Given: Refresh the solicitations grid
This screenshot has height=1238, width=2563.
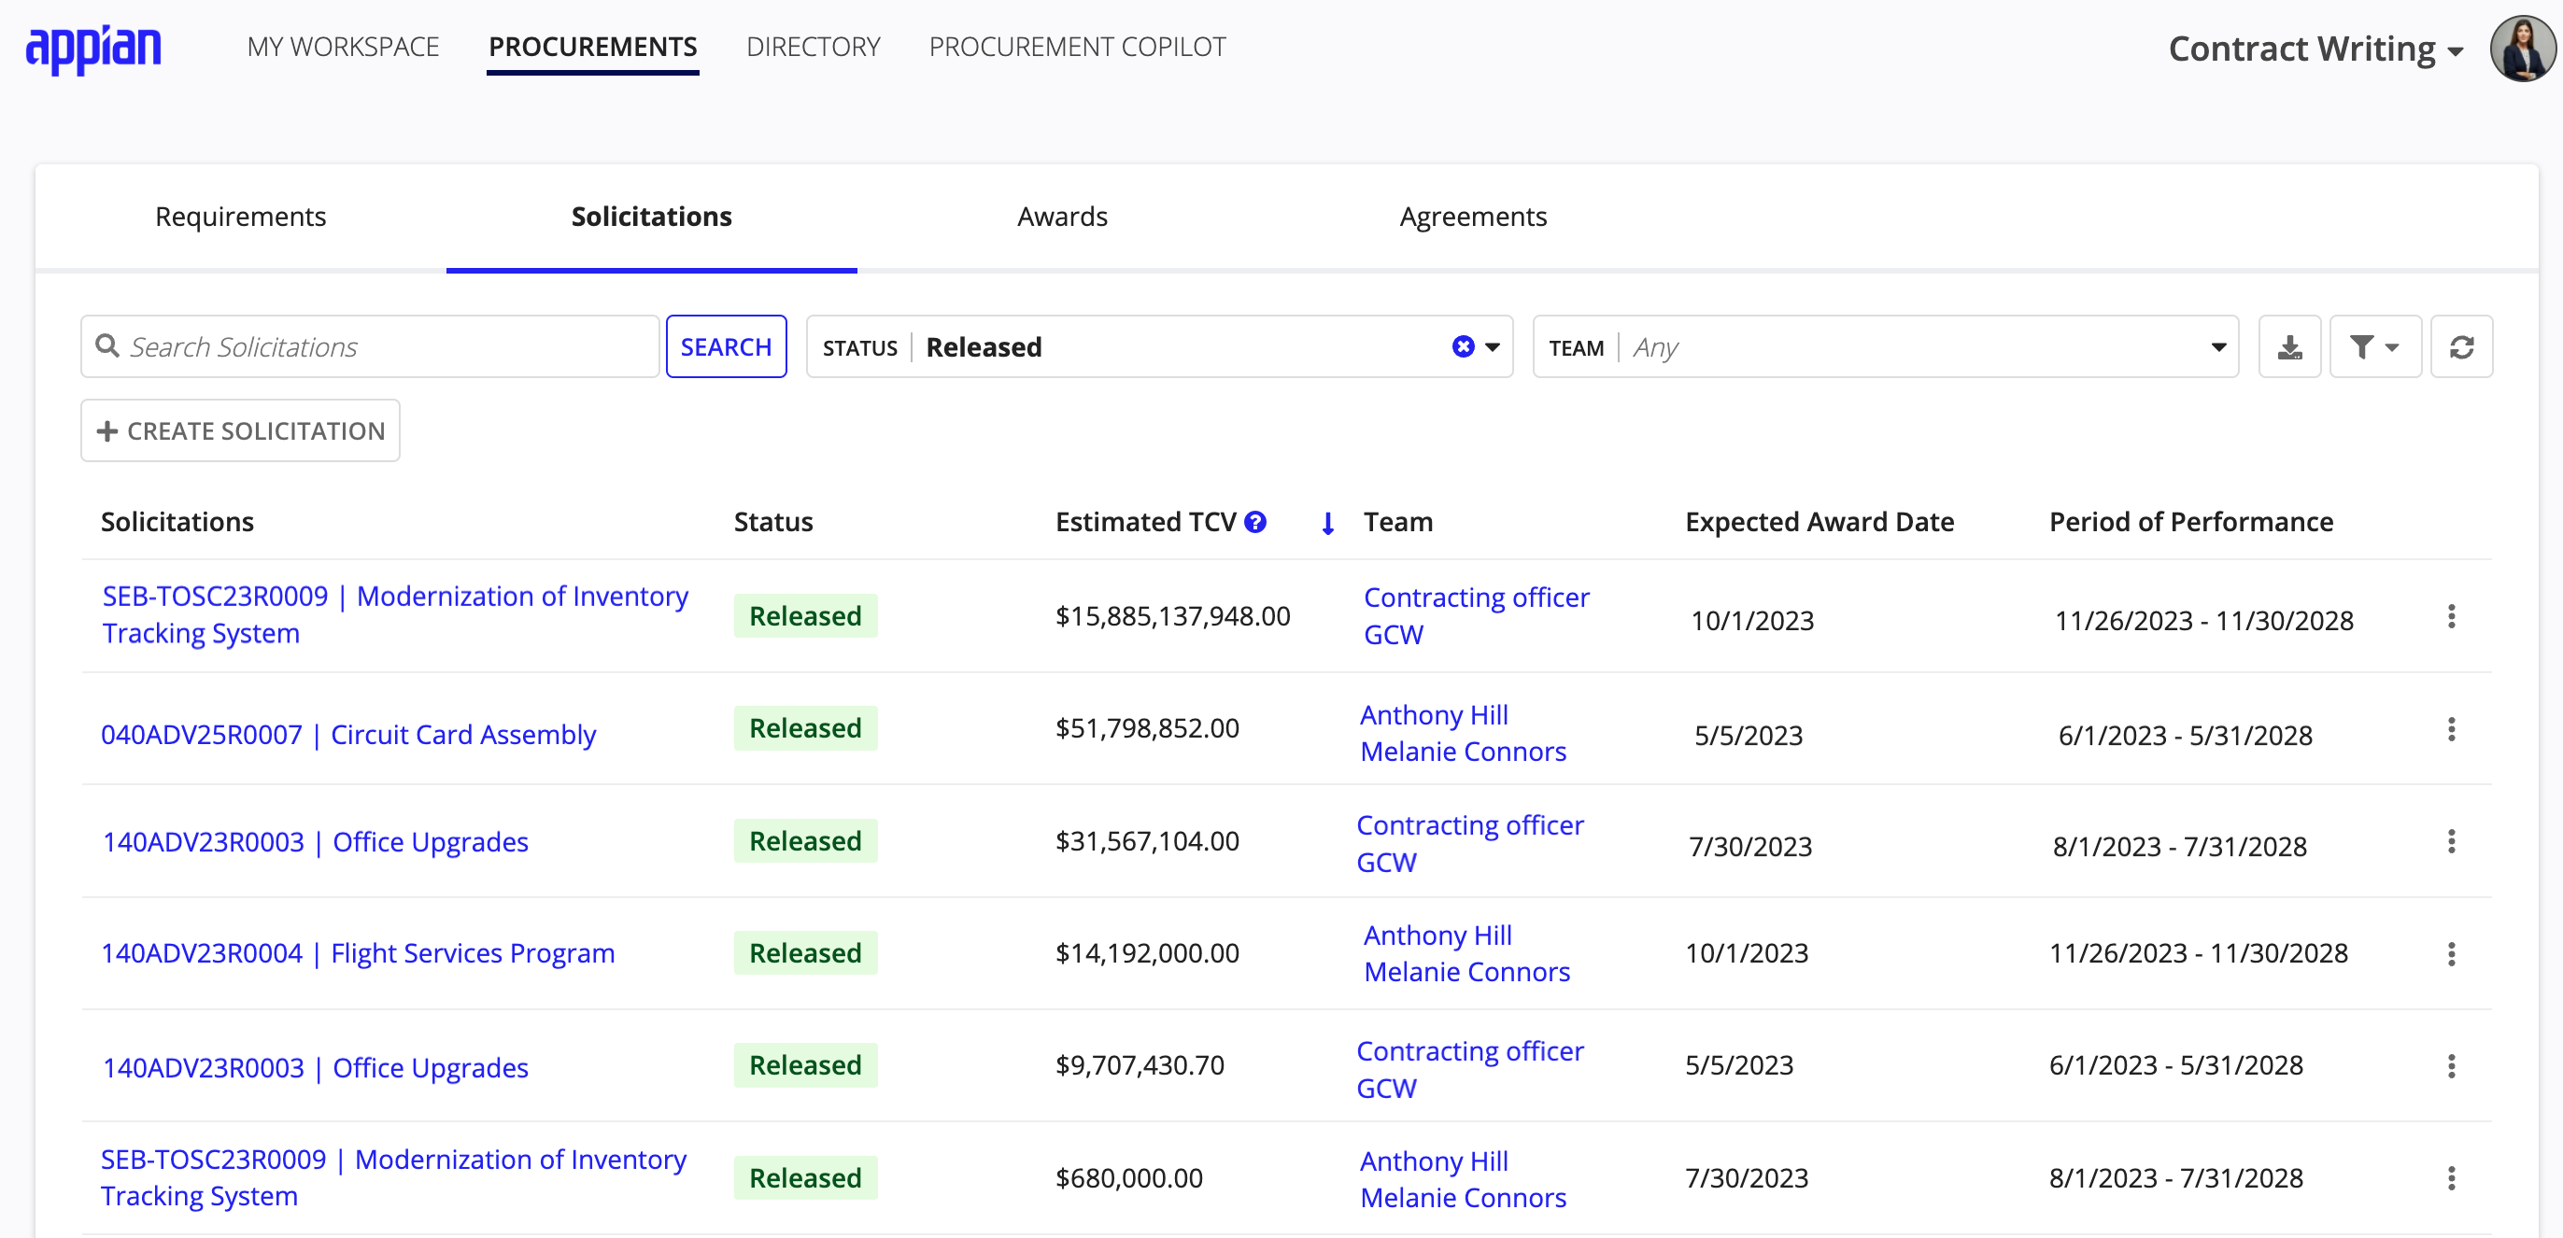Looking at the screenshot, I should [2461, 347].
